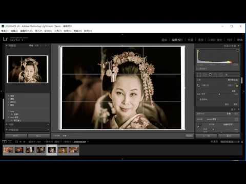Expand the History panel
This screenshot has width=246, height=184.
pos(7,130)
